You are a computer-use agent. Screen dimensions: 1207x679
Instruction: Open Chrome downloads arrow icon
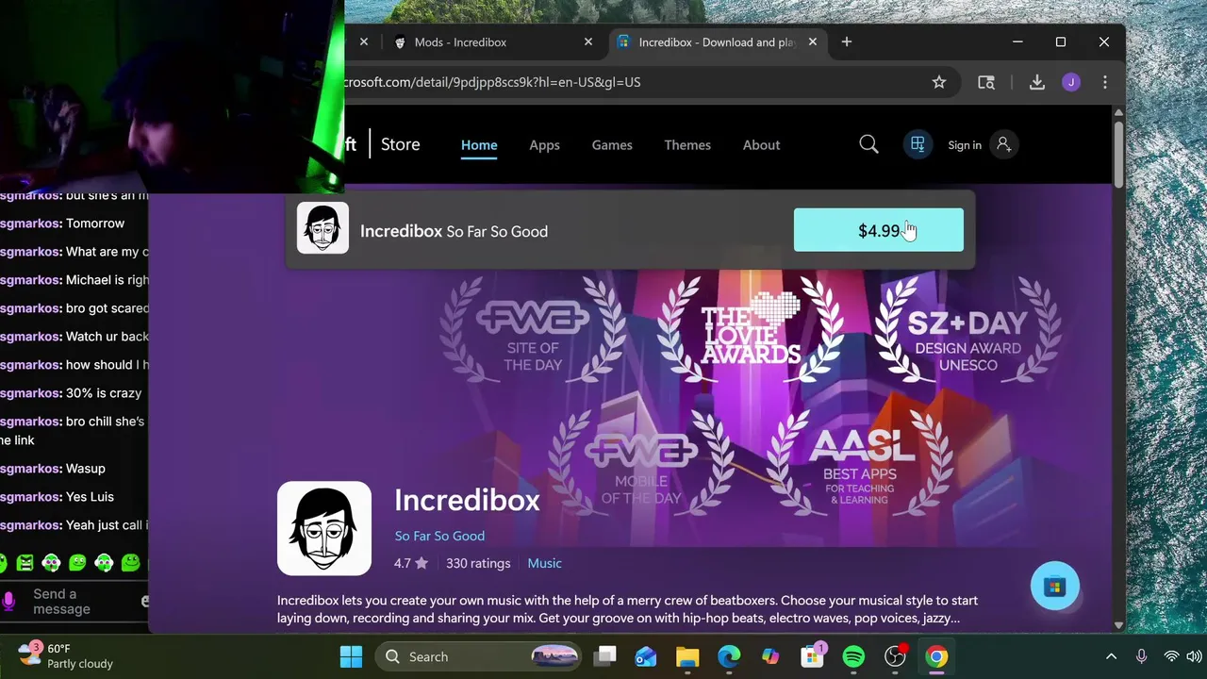(1037, 82)
